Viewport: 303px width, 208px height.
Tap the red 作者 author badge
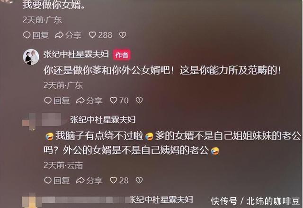[x=122, y=55]
